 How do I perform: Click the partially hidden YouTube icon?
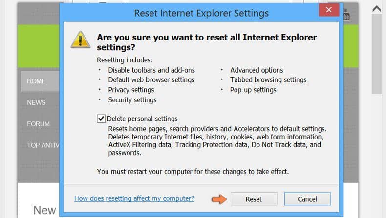tap(346, 15)
